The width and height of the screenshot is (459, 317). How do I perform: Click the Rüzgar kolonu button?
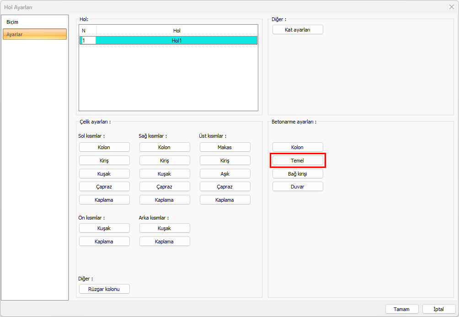pyautogui.click(x=104, y=289)
